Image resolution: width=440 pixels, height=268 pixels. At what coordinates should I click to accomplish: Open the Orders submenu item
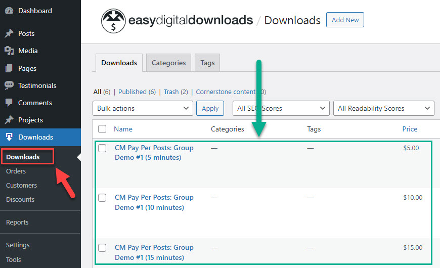click(x=16, y=171)
